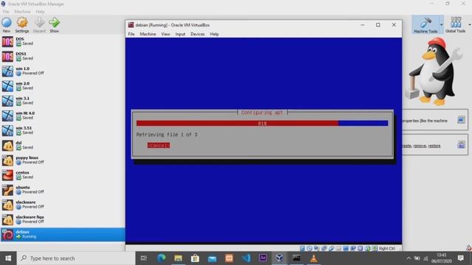Open the Task View button in taskbar
The image size is (472, 265).
point(144,258)
